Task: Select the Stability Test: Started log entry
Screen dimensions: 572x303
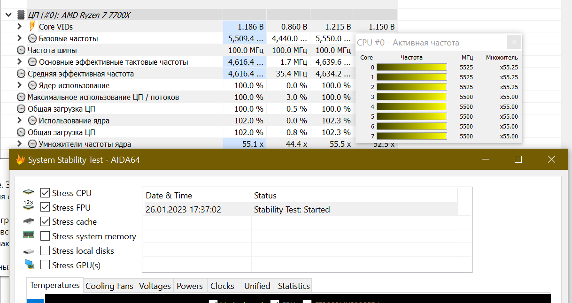Action: [x=292, y=210]
